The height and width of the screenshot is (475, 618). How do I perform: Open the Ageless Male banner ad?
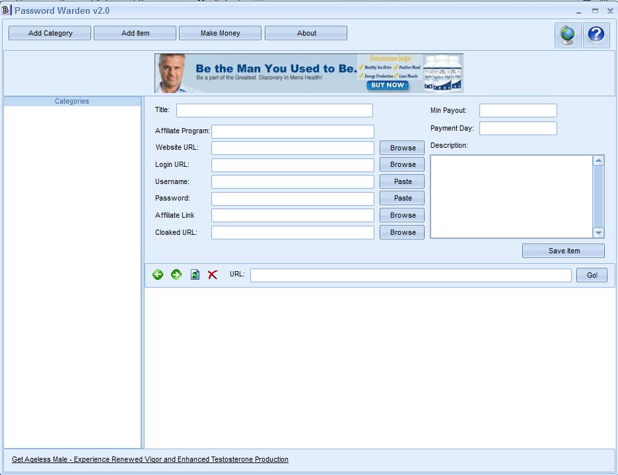[x=309, y=73]
